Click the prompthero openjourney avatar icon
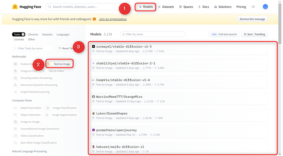The image size is (283, 156). [x=93, y=130]
